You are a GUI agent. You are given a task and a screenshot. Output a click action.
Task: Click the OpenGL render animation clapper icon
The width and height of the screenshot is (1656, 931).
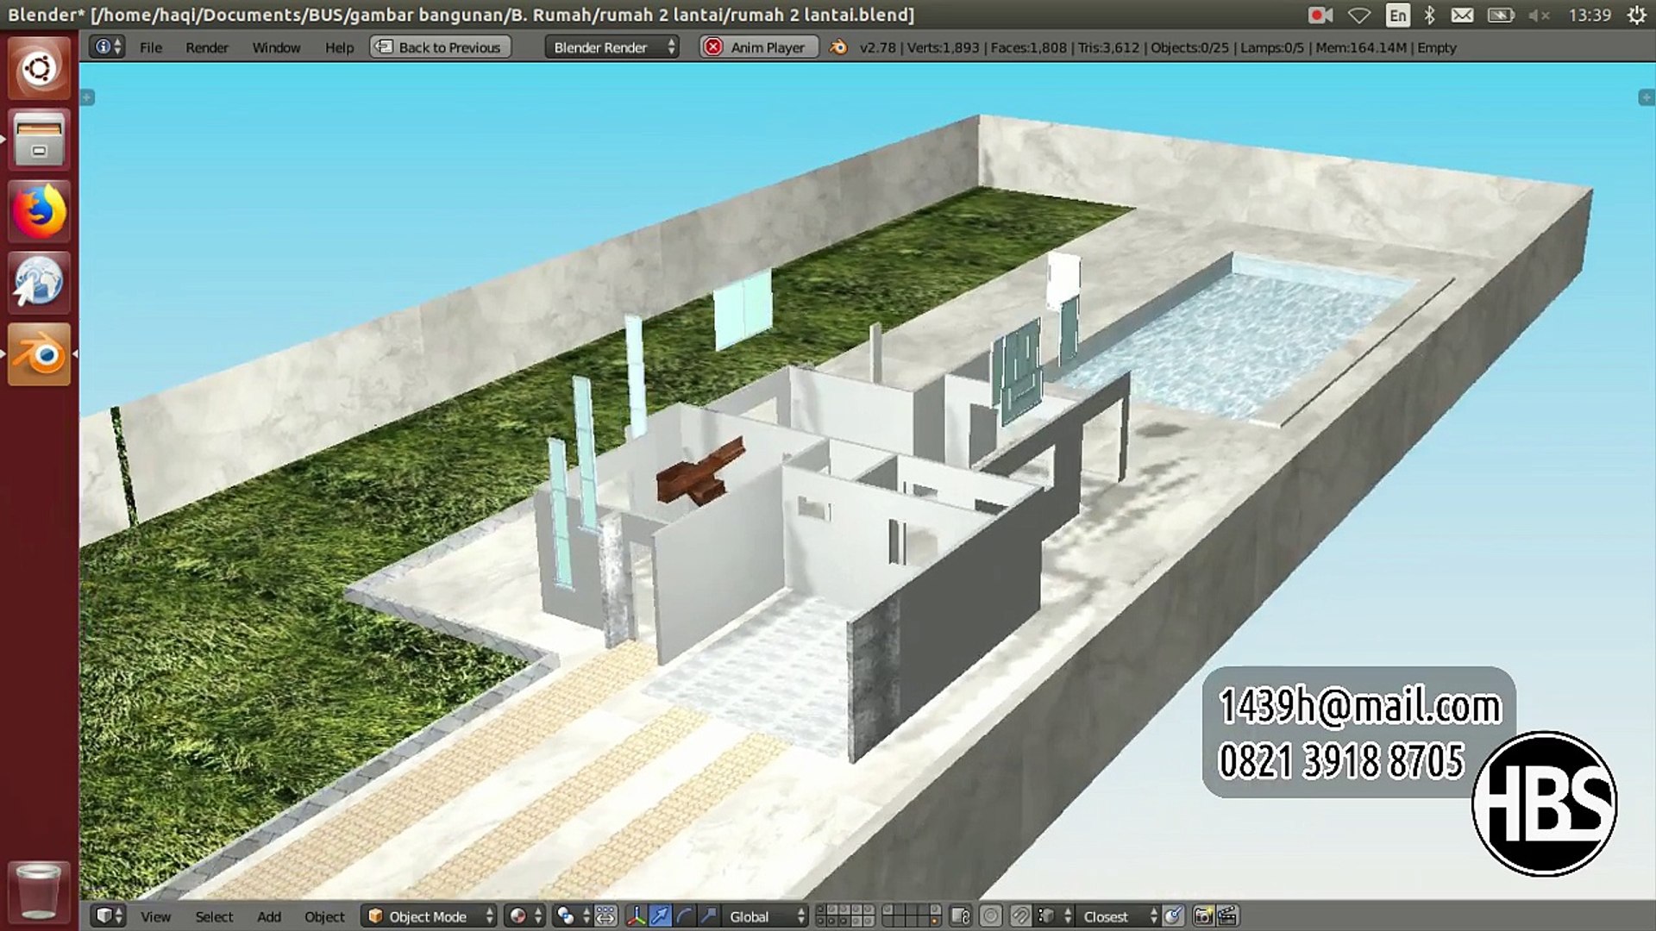[x=1226, y=916]
